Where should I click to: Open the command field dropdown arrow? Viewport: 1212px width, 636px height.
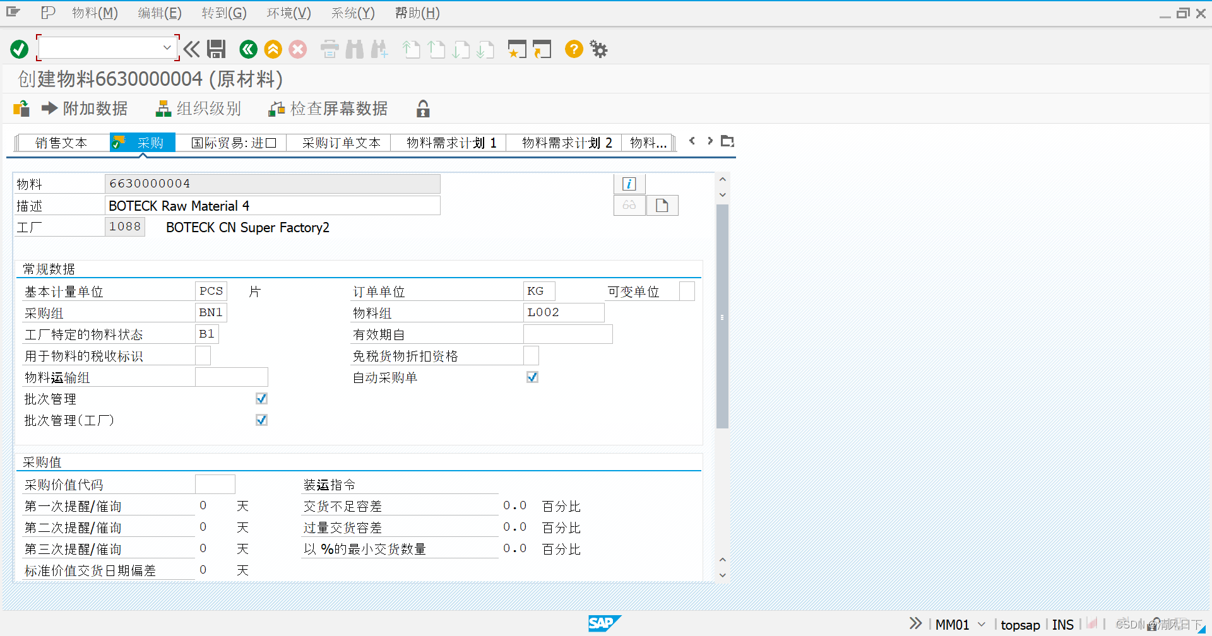pos(167,47)
